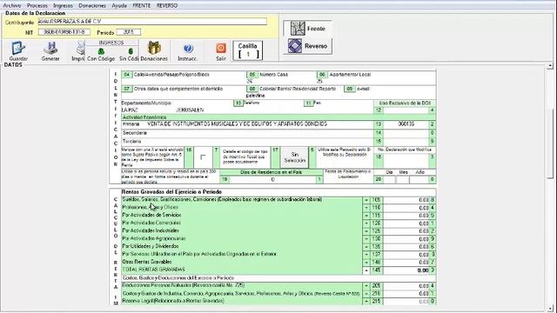Click the Generar icon

click(50, 51)
